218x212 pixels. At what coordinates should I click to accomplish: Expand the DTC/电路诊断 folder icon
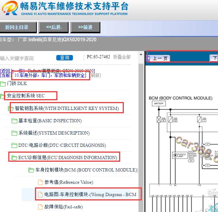pos(14,145)
